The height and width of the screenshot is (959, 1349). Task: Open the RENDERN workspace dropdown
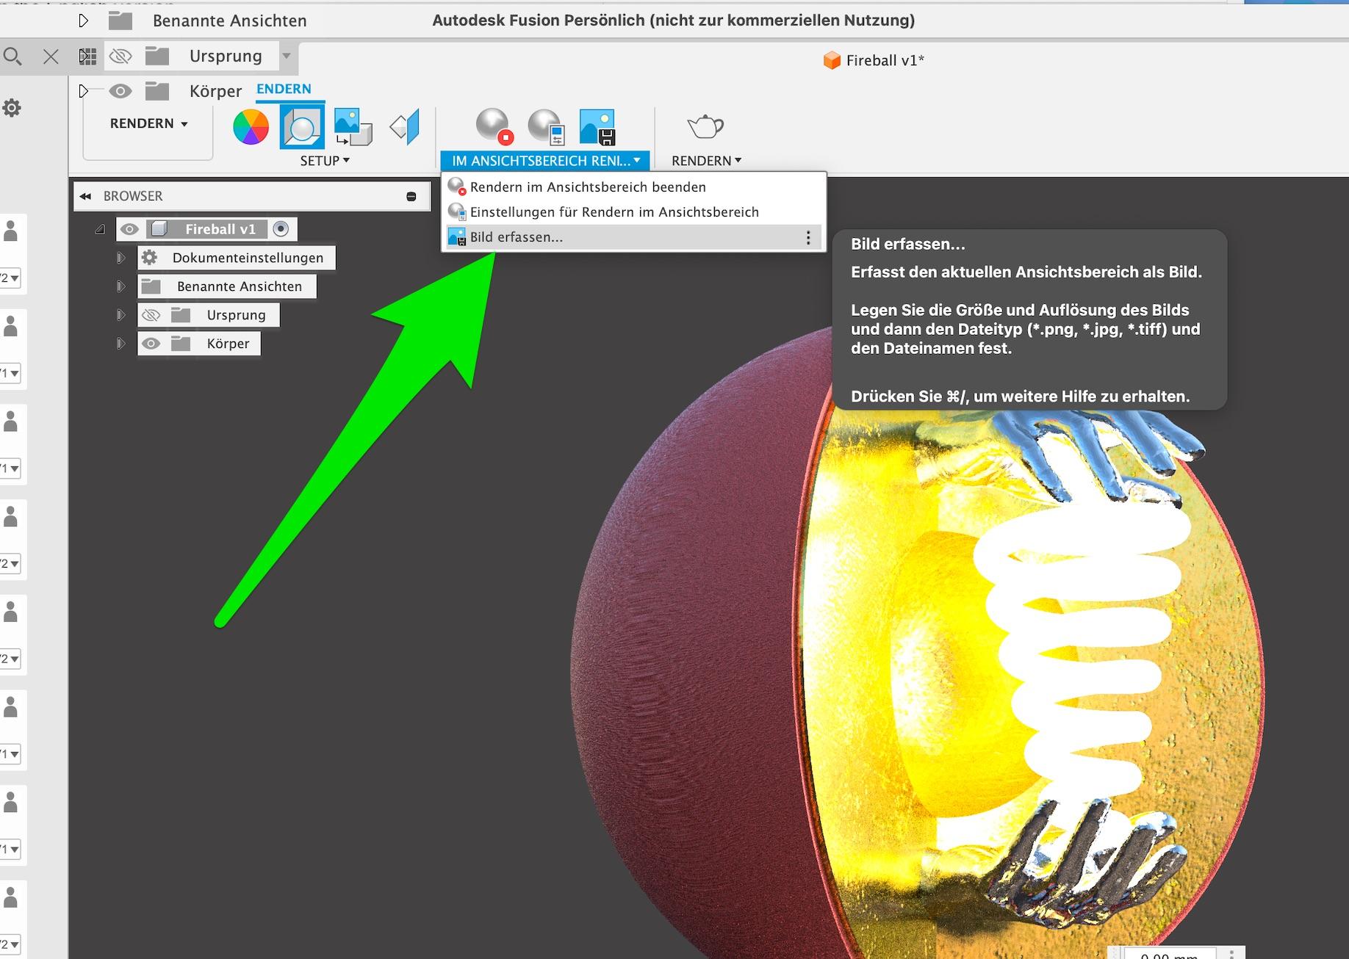[x=148, y=123]
